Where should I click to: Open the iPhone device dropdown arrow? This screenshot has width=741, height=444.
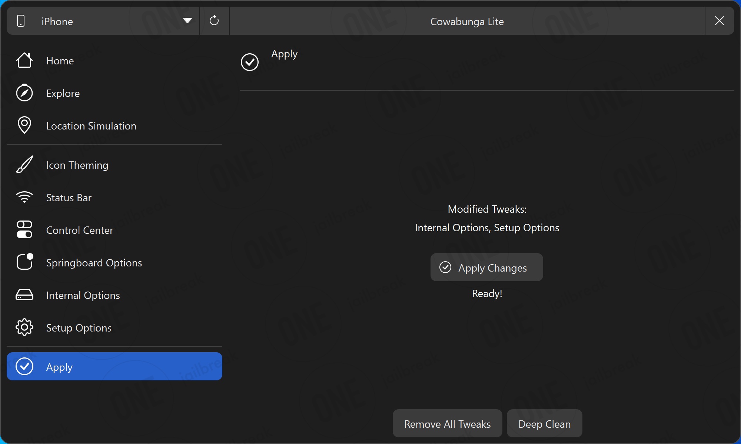(x=187, y=21)
